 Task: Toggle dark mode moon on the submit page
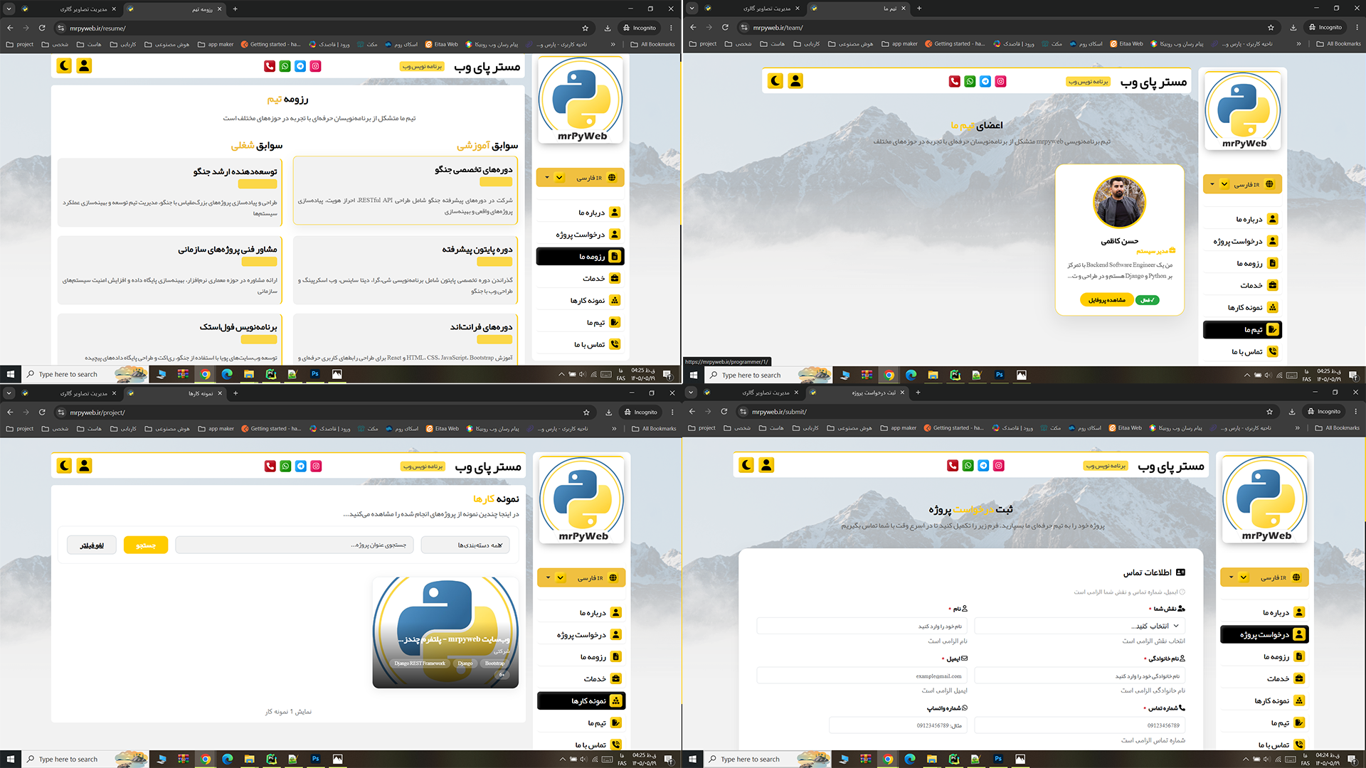click(x=746, y=465)
